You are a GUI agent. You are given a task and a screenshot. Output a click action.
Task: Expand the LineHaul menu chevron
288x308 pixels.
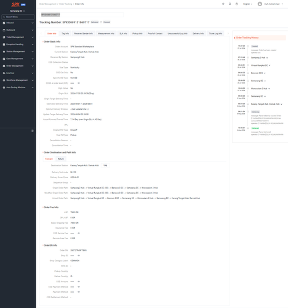pos(33,73)
